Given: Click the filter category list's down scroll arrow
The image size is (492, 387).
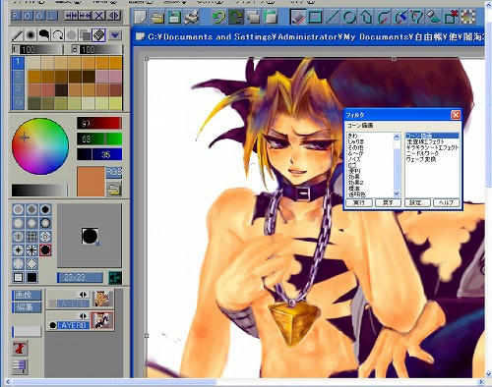Looking at the screenshot, I should point(397,193).
